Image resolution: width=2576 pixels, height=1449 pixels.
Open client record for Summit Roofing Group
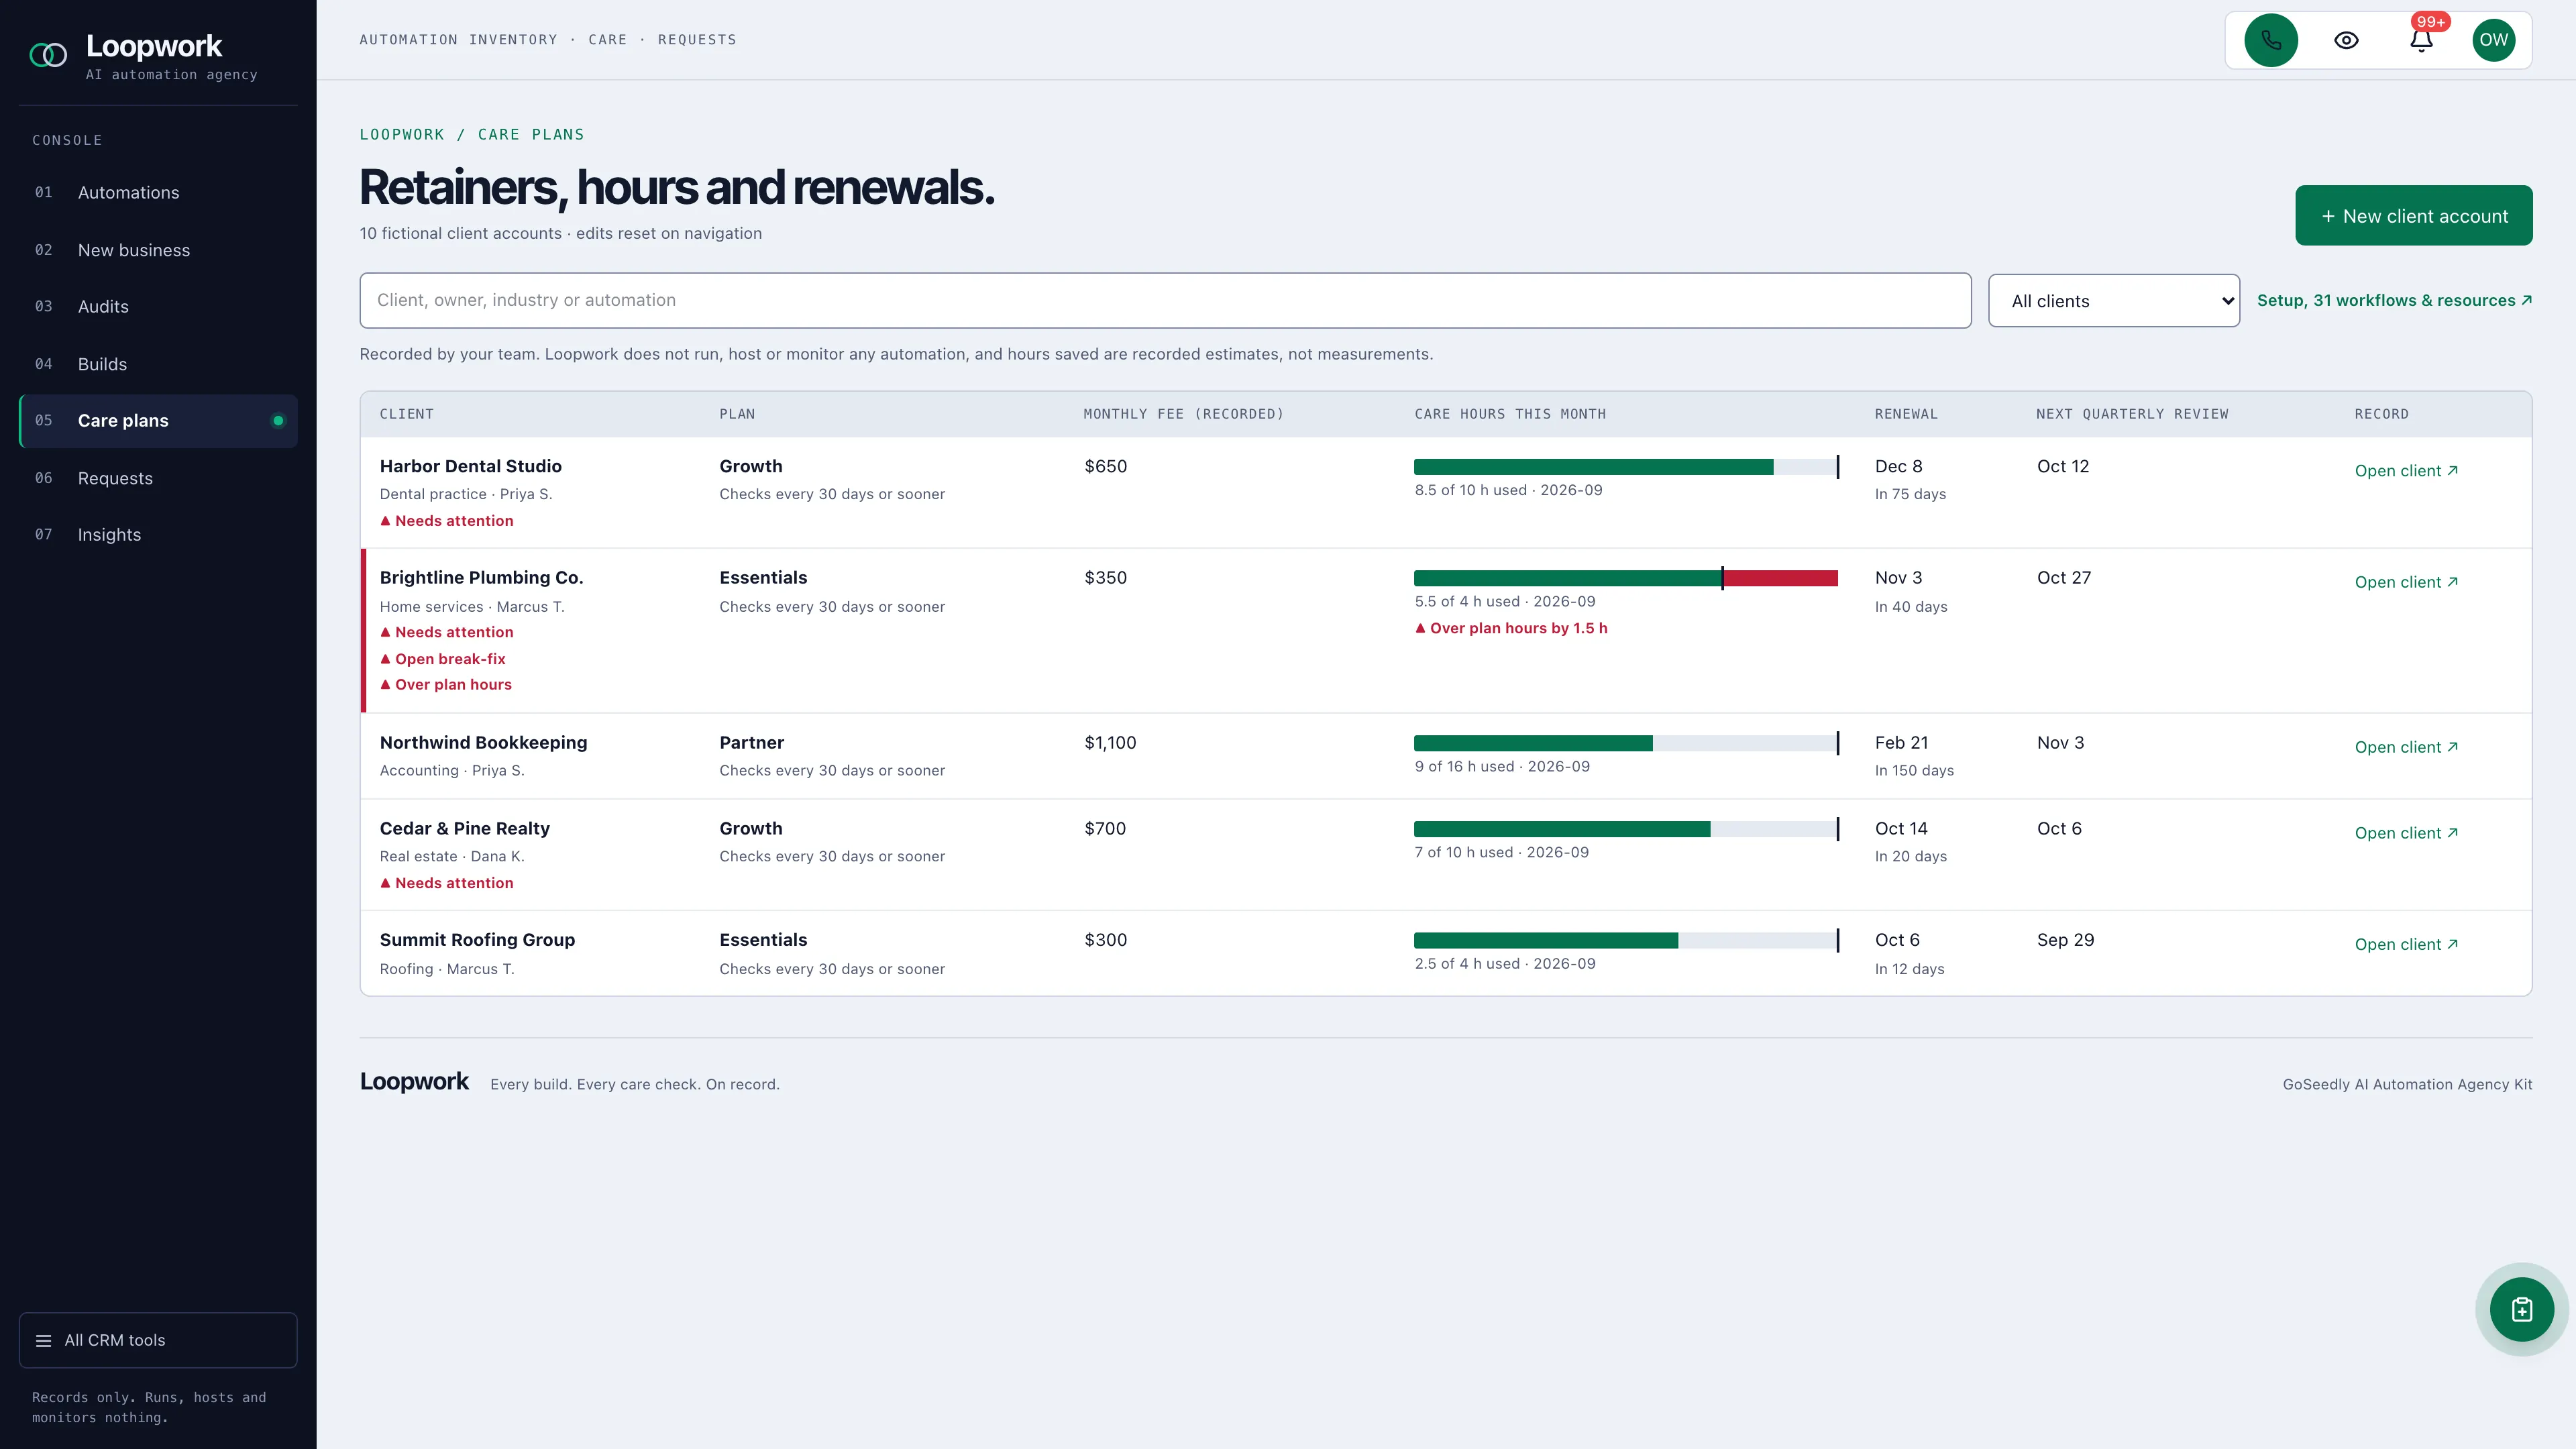pos(2406,944)
